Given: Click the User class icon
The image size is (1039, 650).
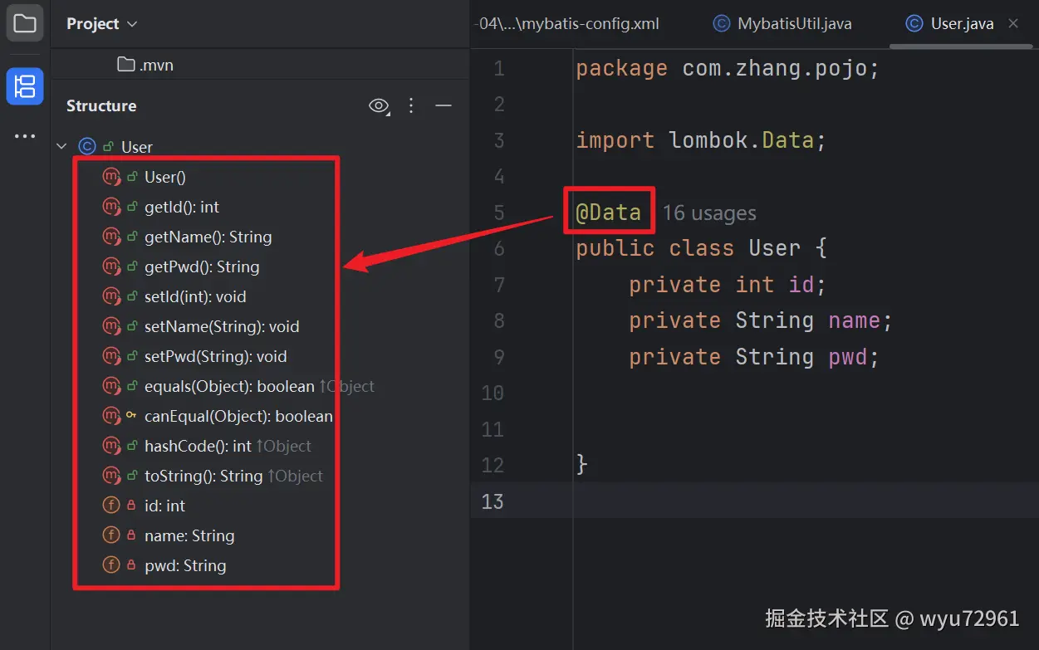Looking at the screenshot, I should click(x=87, y=147).
